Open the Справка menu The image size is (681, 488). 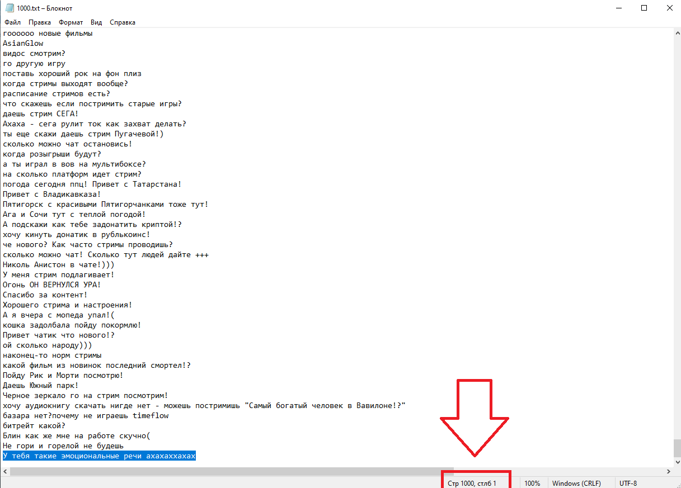(123, 22)
